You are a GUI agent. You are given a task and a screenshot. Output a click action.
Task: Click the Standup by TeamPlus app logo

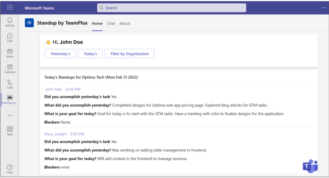click(x=29, y=23)
